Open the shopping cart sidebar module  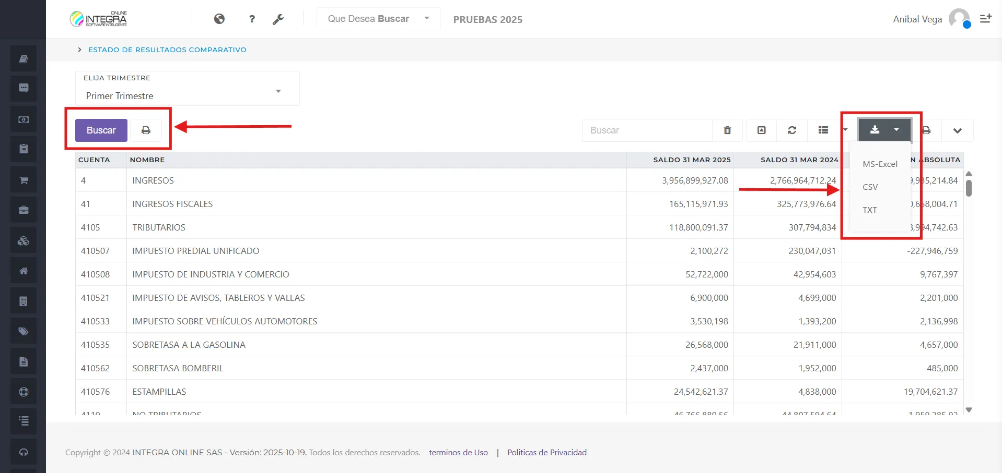click(x=24, y=180)
